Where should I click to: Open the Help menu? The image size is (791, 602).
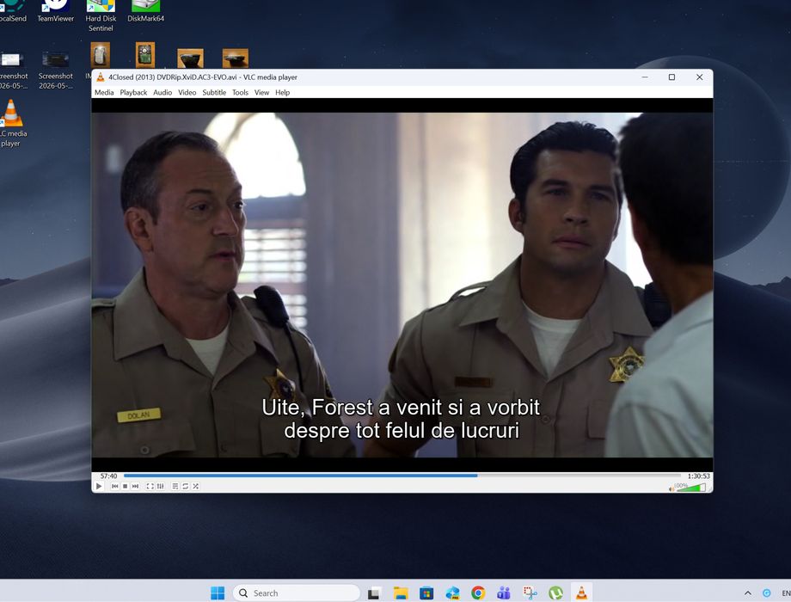pyautogui.click(x=283, y=92)
